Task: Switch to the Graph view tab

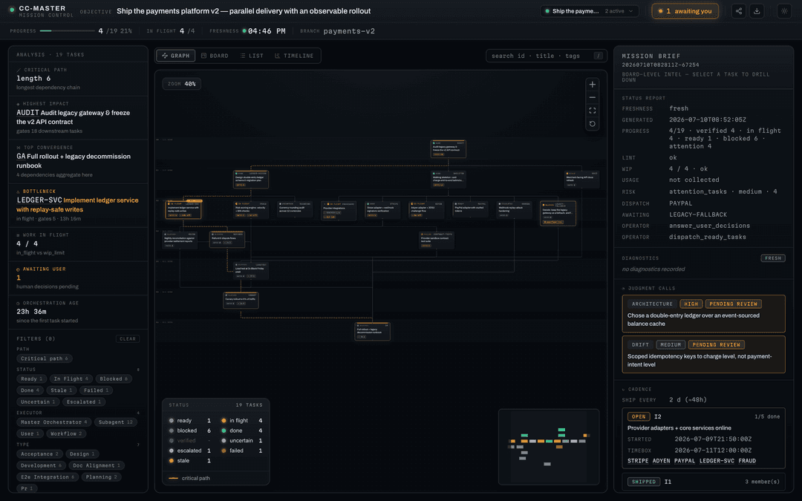Action: click(x=176, y=56)
